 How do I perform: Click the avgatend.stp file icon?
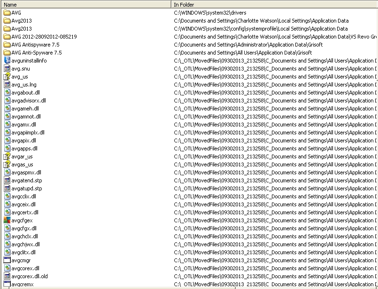pyautogui.click(x=7, y=180)
